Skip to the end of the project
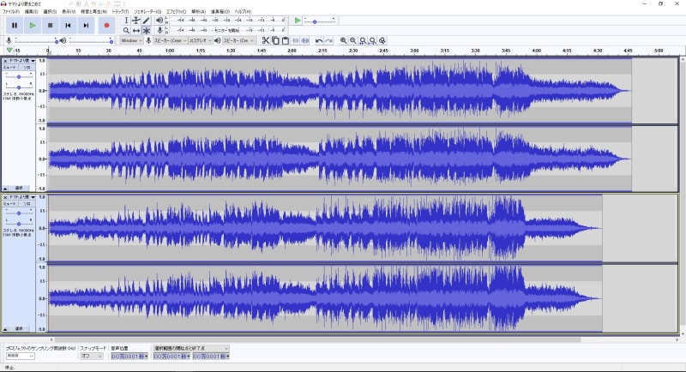Viewport: 686px width, 372px height. pyautogui.click(x=86, y=26)
